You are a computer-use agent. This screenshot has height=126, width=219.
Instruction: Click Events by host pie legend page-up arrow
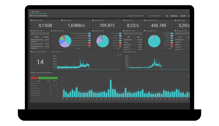166,49
